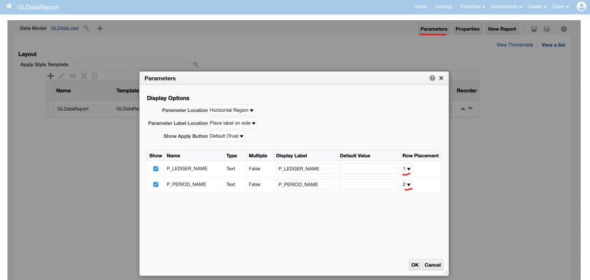590x280 pixels.
Task: Click the Save report disk icon
Action: click(534, 29)
